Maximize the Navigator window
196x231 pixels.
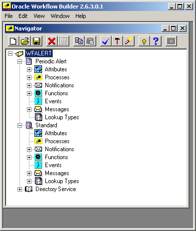coord(173,28)
